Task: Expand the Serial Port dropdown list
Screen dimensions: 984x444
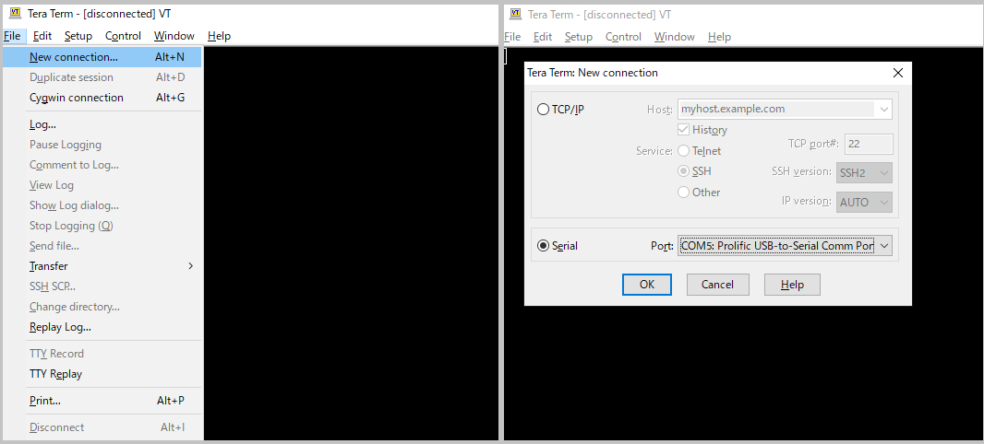Action: click(883, 246)
